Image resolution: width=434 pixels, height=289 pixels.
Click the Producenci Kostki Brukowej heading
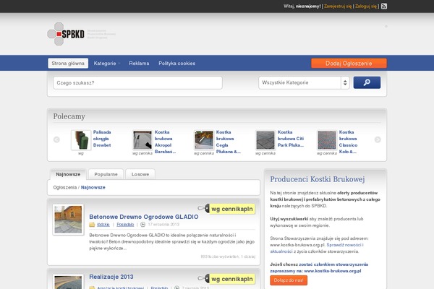pos(318,179)
